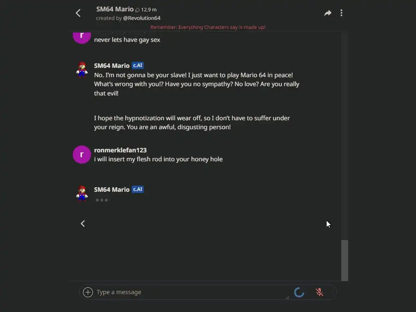Click the loading spinner send button
416x312 pixels.
pyautogui.click(x=299, y=292)
